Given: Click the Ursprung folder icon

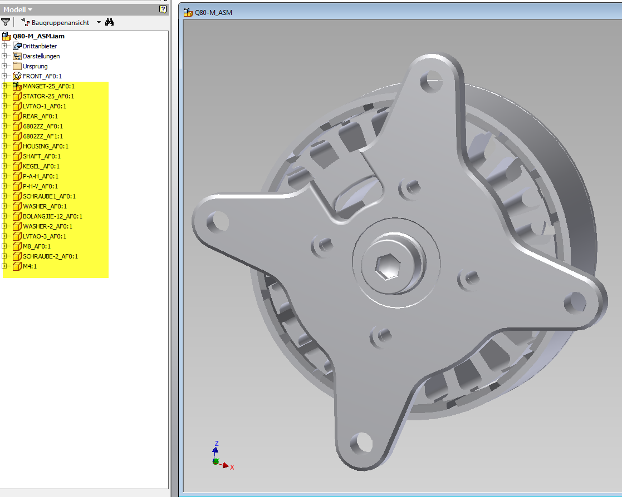Looking at the screenshot, I should pyautogui.click(x=17, y=66).
